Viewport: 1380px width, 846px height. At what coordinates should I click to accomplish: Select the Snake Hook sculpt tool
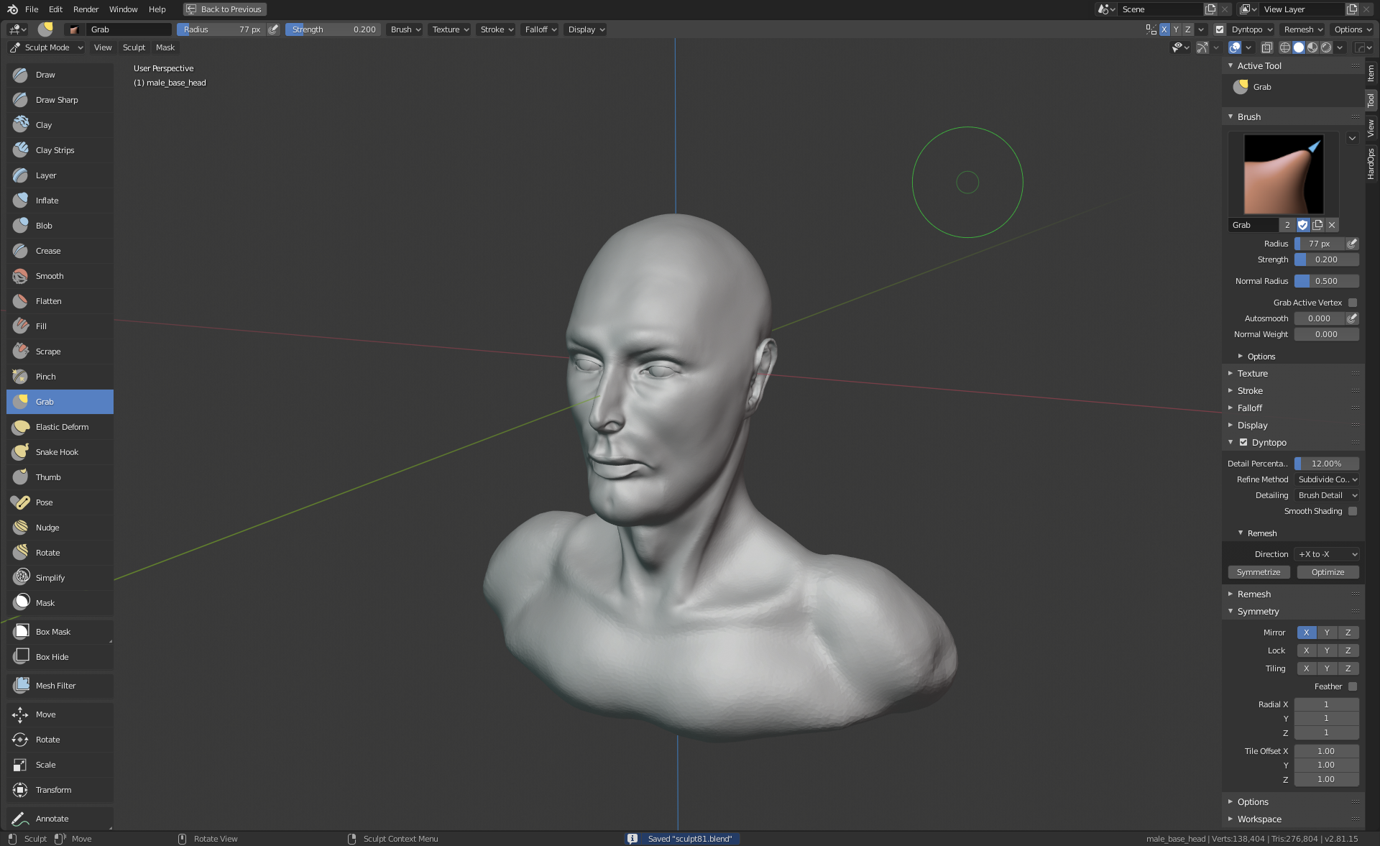pyautogui.click(x=57, y=452)
